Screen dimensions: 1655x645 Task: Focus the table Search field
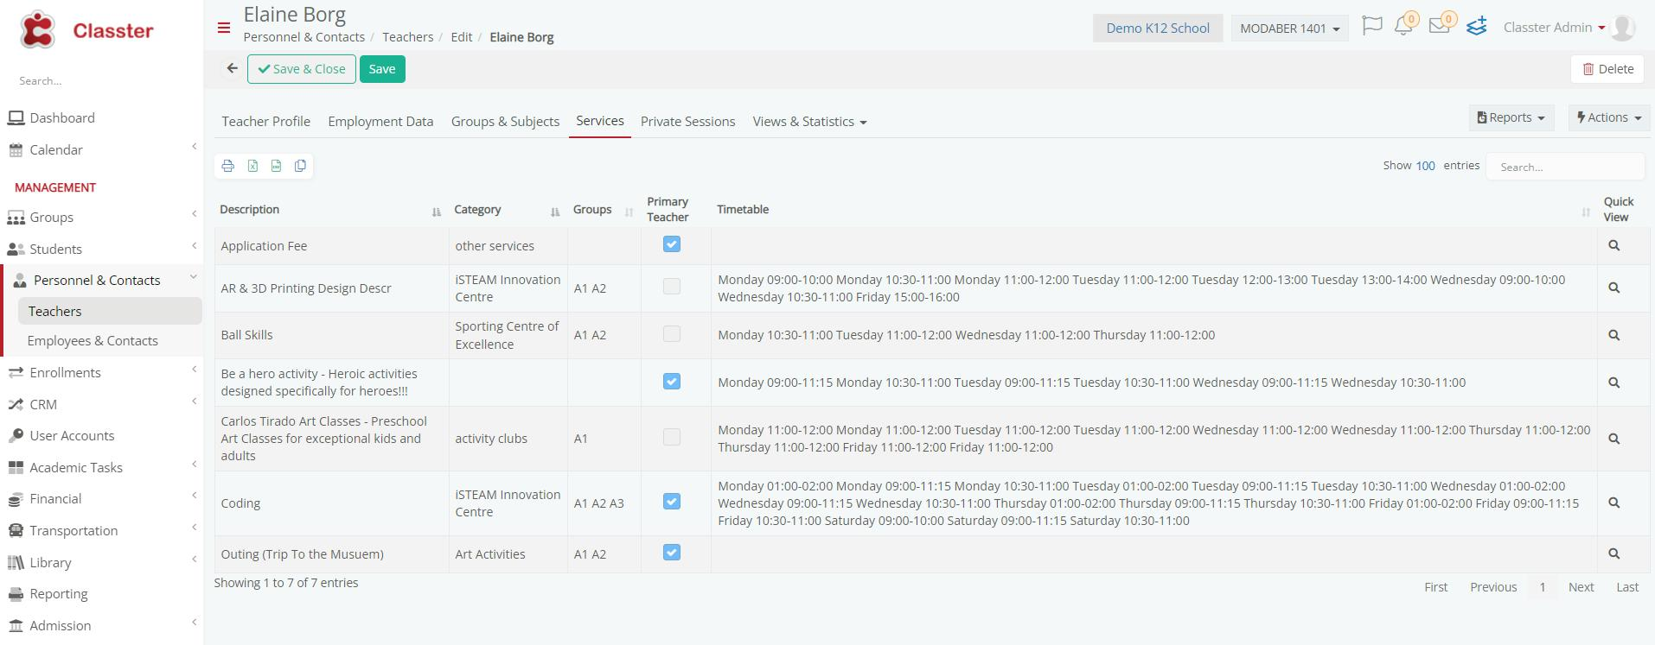(1565, 167)
